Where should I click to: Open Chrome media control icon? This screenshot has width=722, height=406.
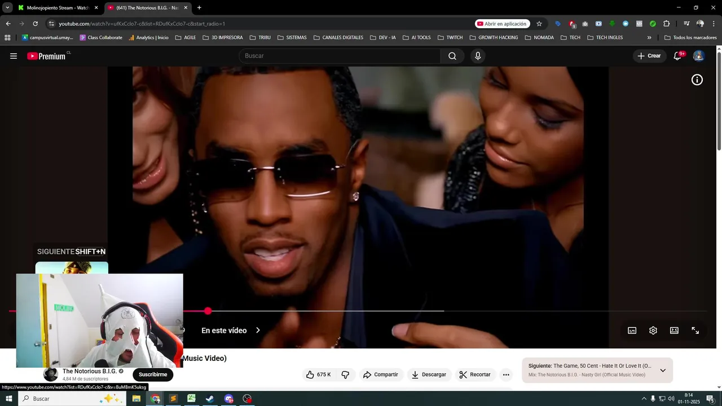(686, 24)
